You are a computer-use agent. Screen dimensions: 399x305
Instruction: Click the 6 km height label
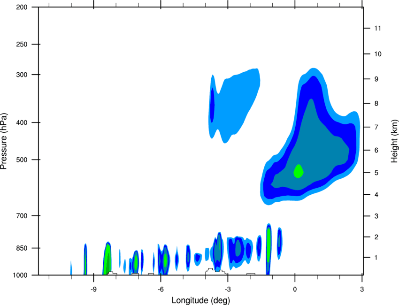click(376, 150)
